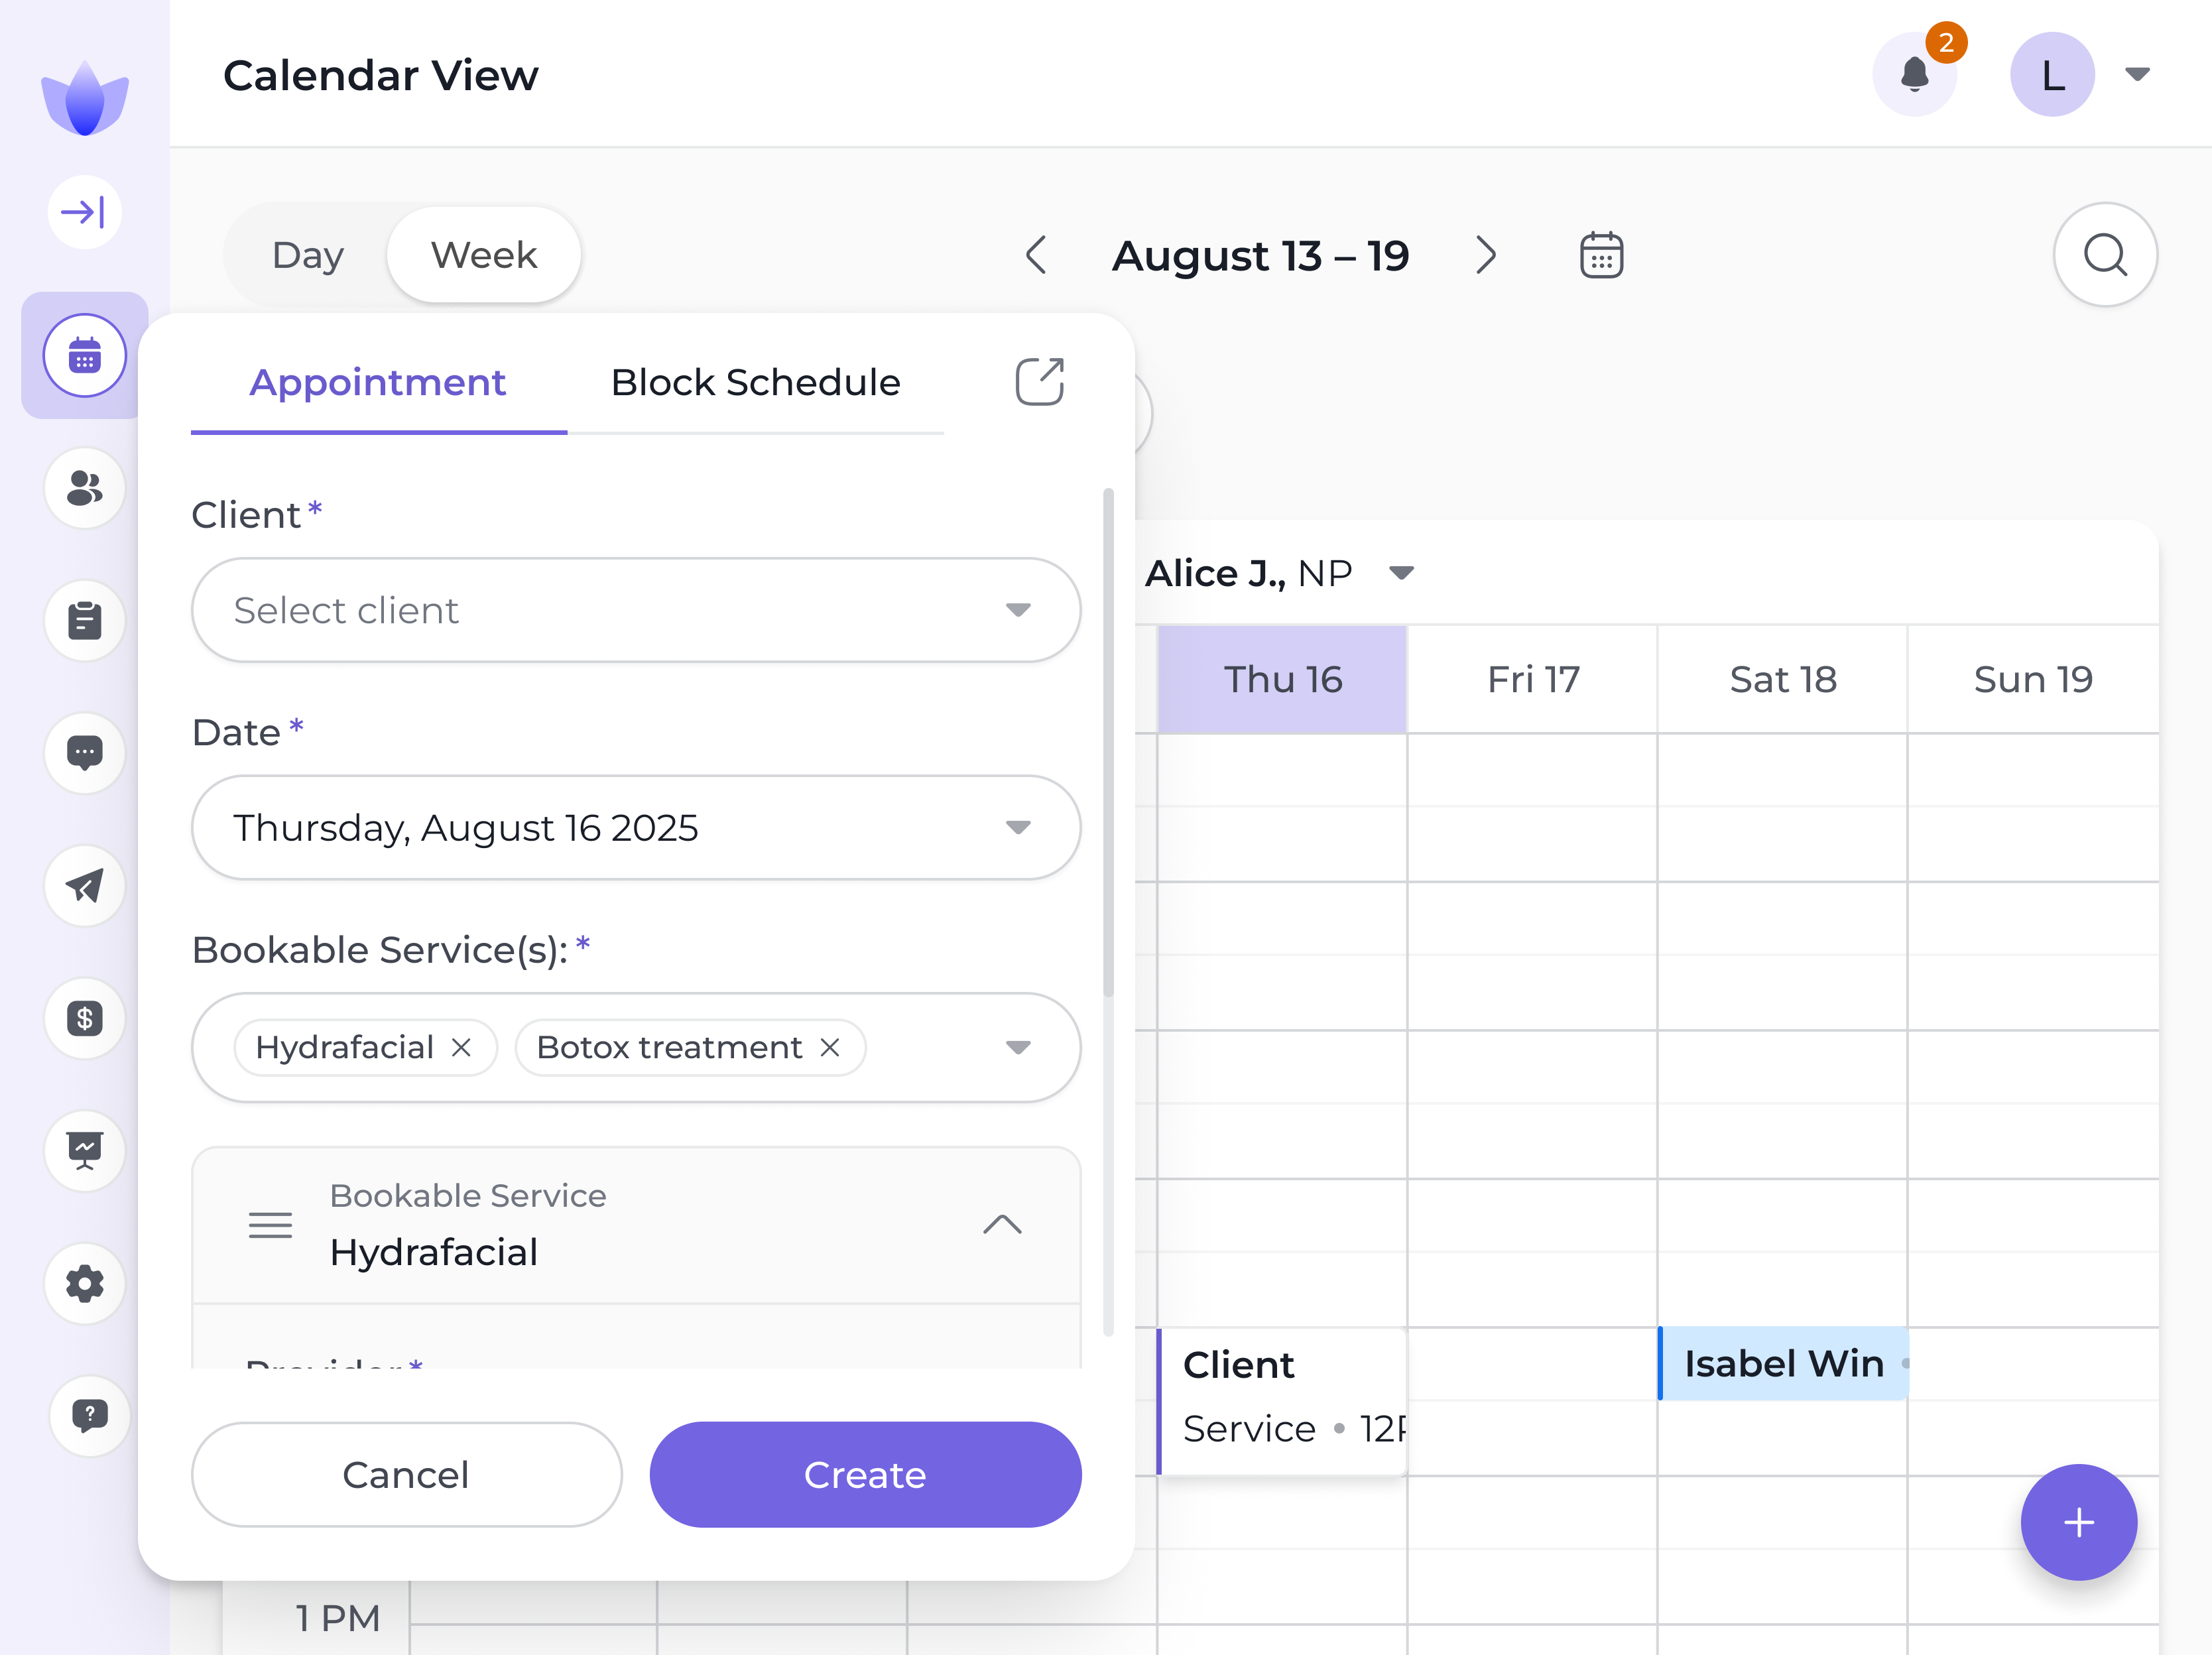Remove the Botox treatment chip
Screen dimensions: 2212x1655
click(x=830, y=1047)
